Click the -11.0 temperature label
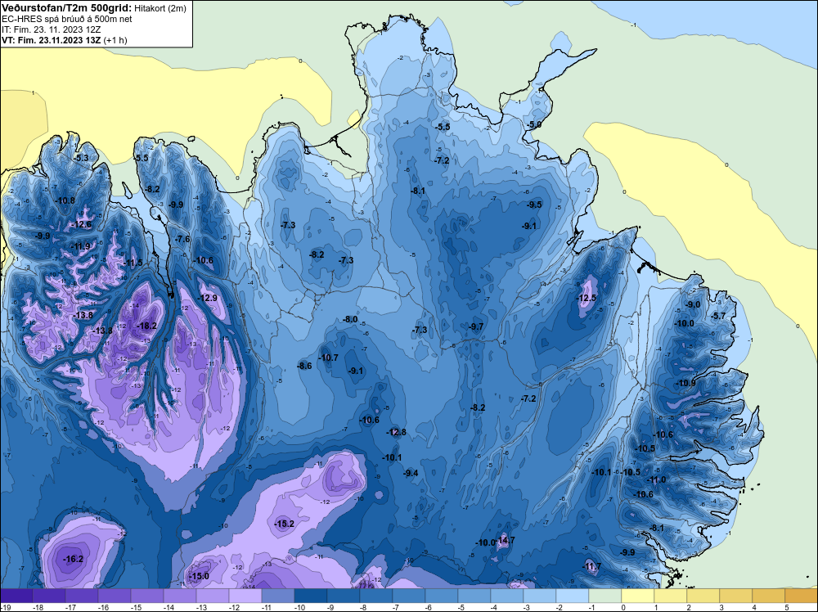Screen dimensions: 818x612 click(656, 479)
